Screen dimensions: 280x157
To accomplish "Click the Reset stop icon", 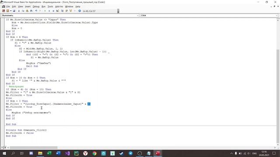I will click(53, 11).
